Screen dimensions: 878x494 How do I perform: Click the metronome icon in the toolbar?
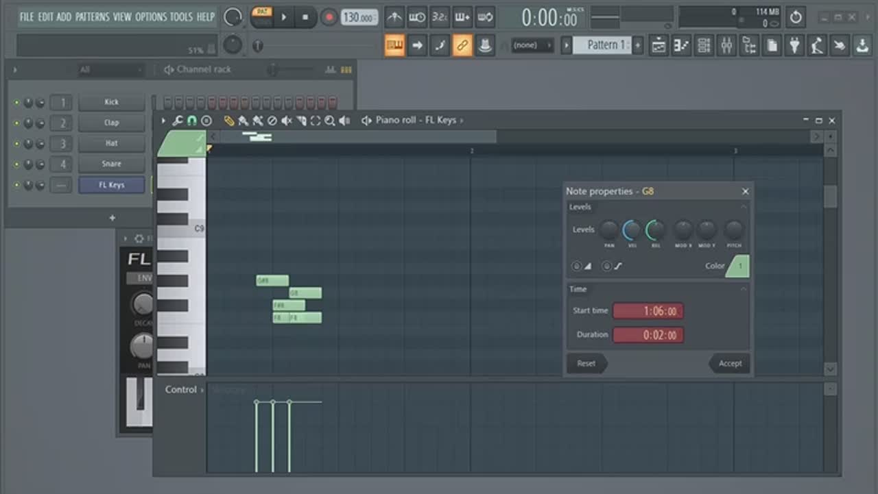(394, 17)
